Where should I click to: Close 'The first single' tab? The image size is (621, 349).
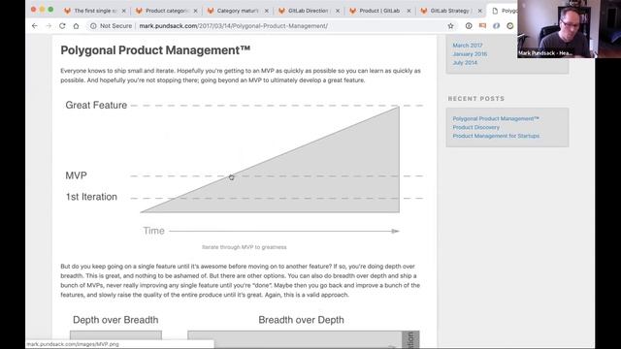(124, 11)
